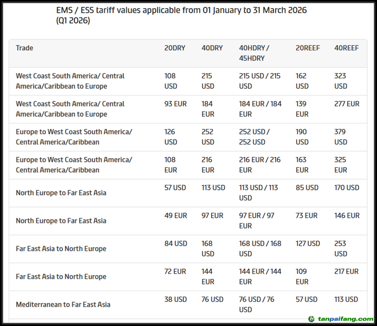Screen dimensions: 377x326
Task: Click the 127 USD tariff cell
Action: pos(308,244)
